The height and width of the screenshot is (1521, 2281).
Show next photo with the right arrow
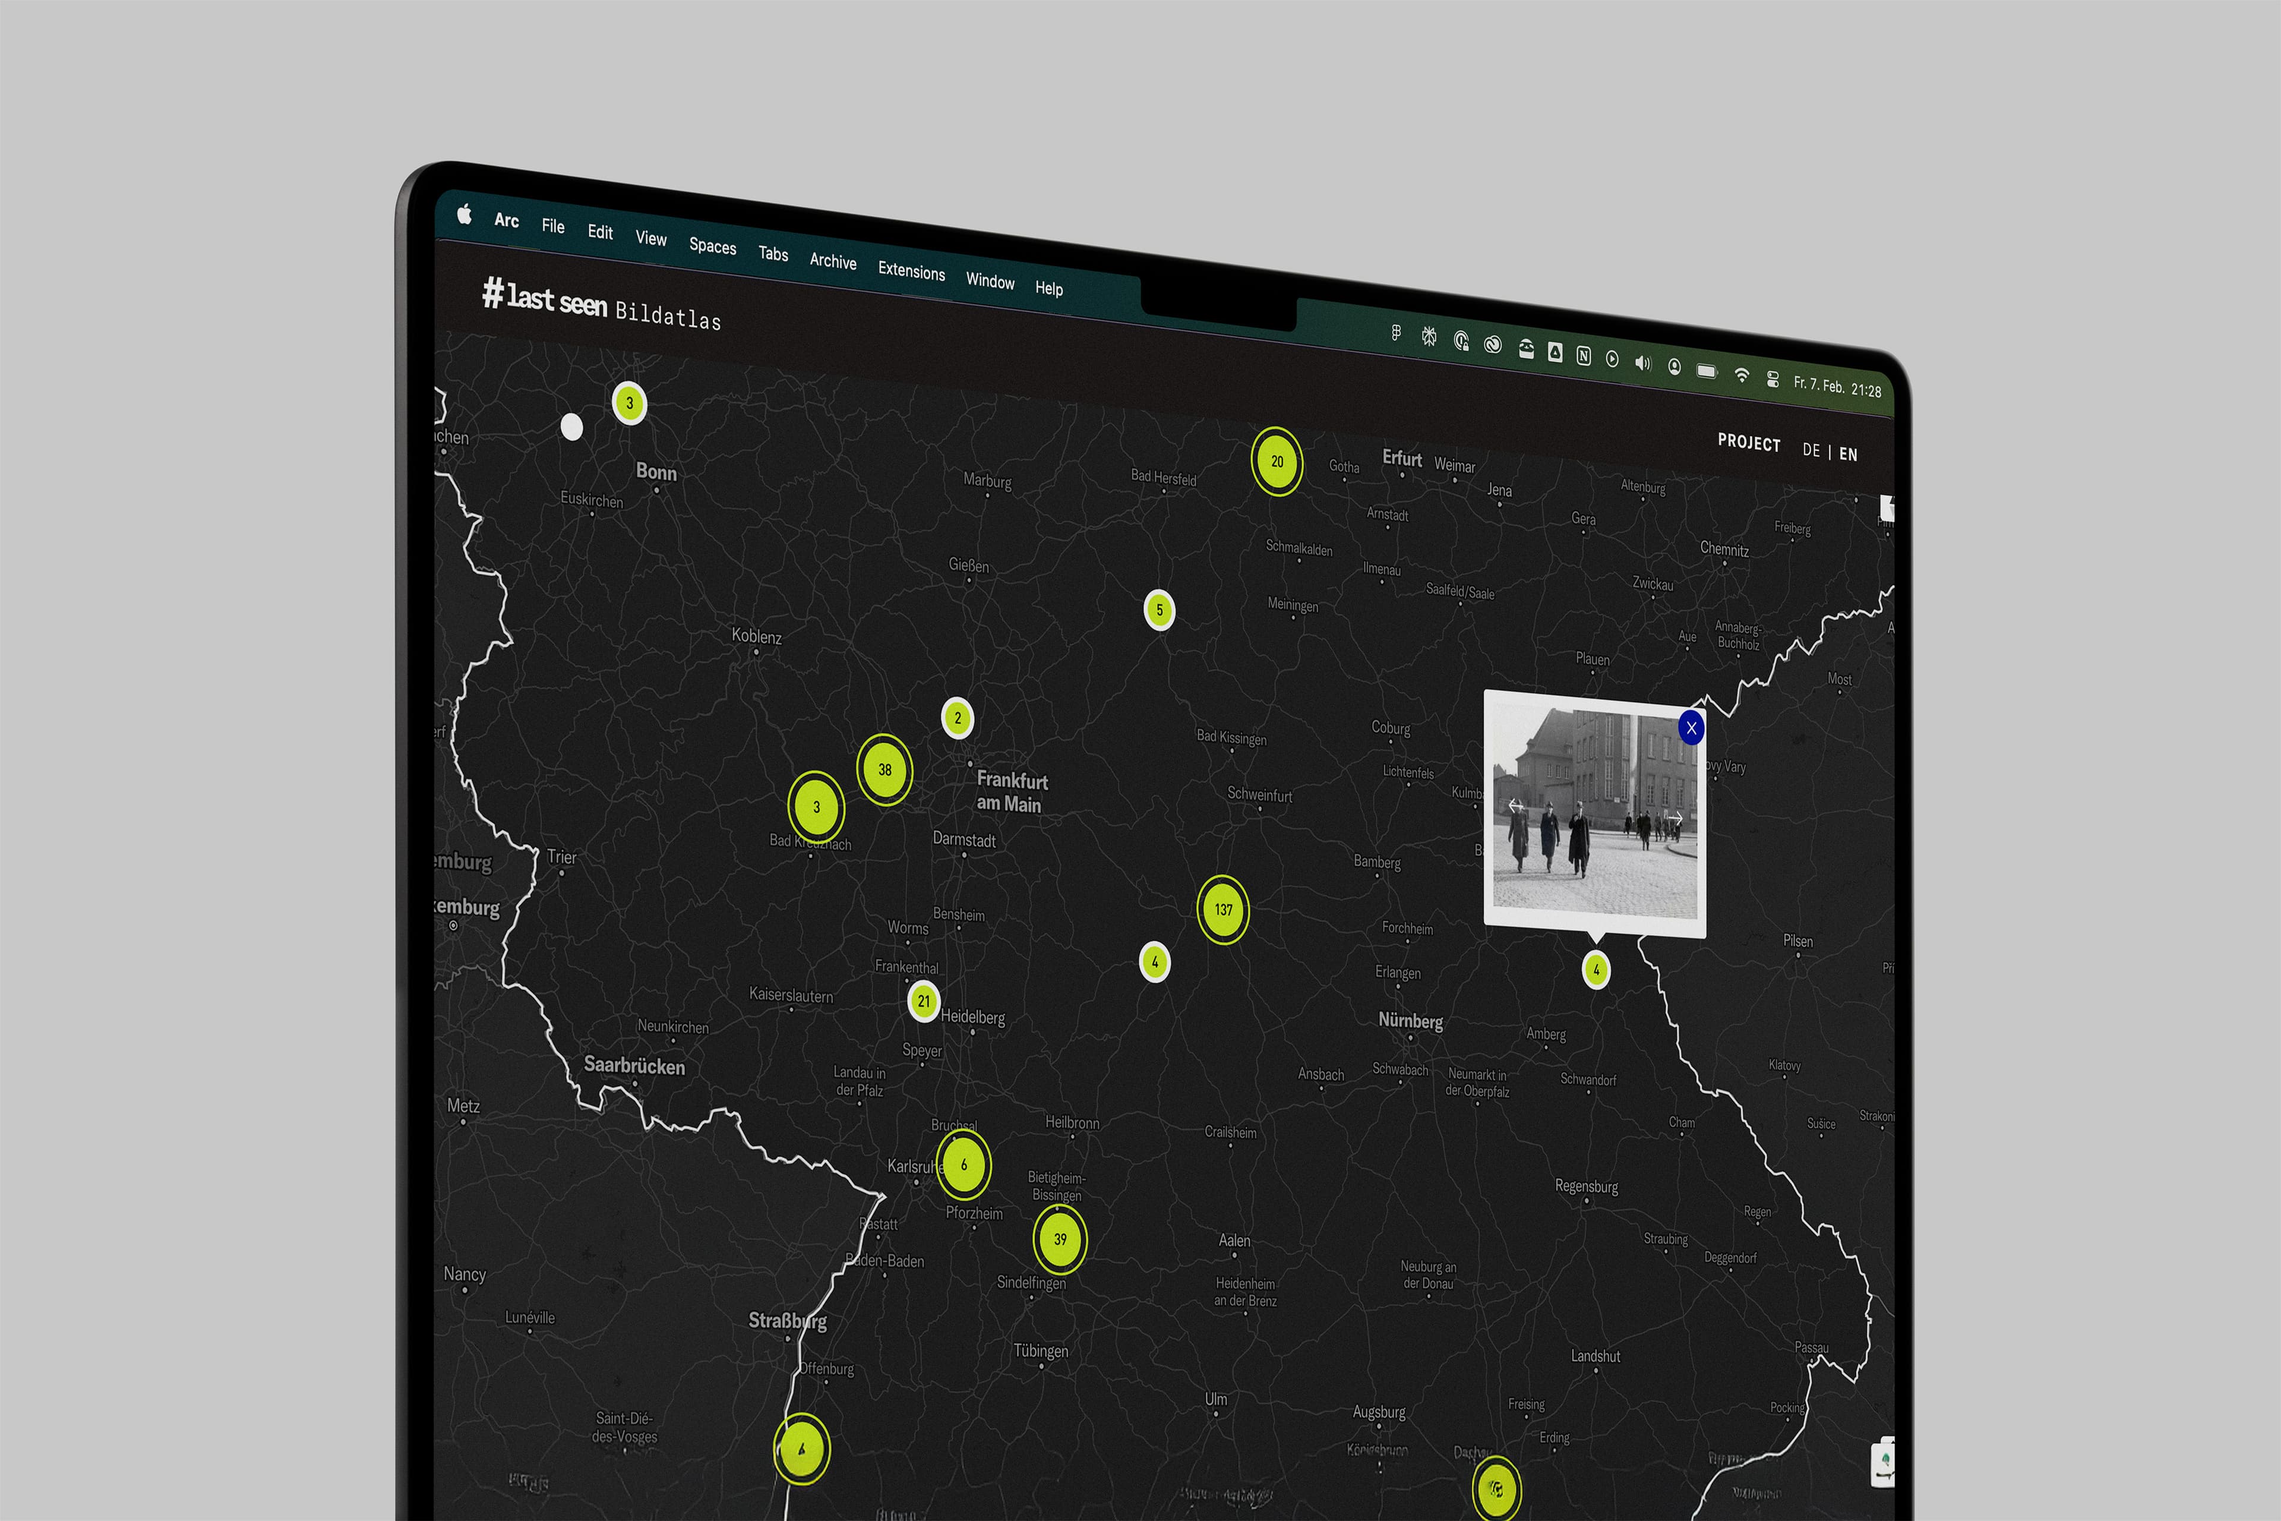1675,819
